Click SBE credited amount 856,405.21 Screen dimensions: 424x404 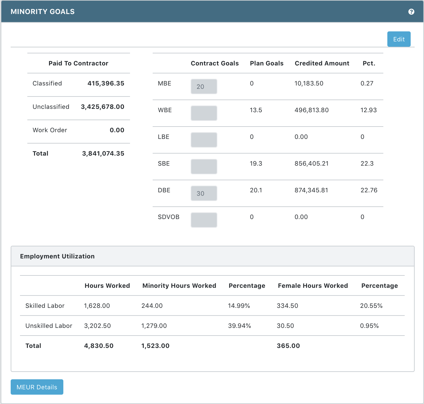click(x=312, y=164)
